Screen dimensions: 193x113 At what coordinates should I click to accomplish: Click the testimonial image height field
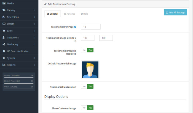pyautogui.click(x=106, y=38)
